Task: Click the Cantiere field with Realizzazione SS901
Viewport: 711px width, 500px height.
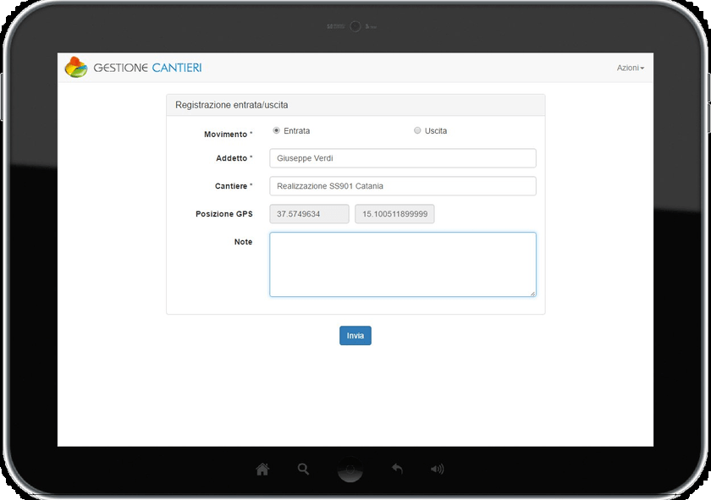Action: [x=402, y=186]
